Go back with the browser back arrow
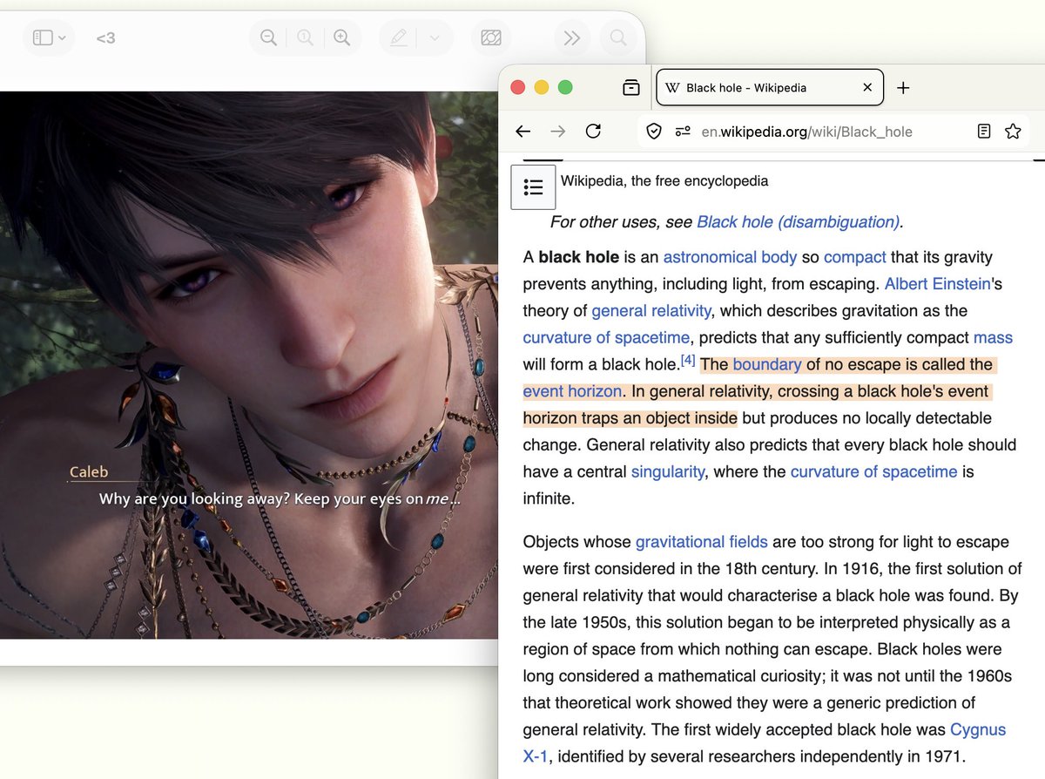This screenshot has width=1045, height=779. pyautogui.click(x=522, y=131)
